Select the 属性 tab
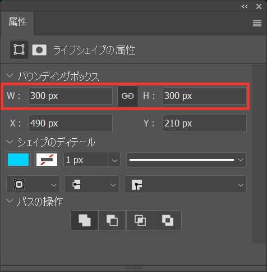This screenshot has width=267, height=272. click(17, 22)
